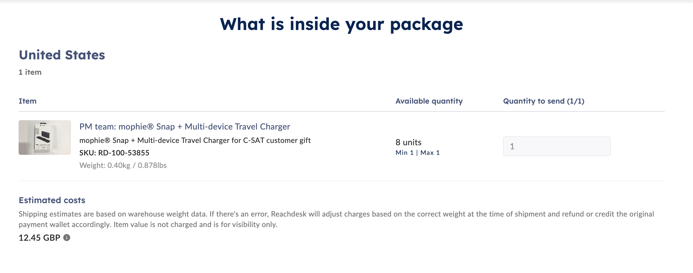Screen dimensions: 693x273
Task: Open the mophie charger product thumbnail
Action: point(45,137)
